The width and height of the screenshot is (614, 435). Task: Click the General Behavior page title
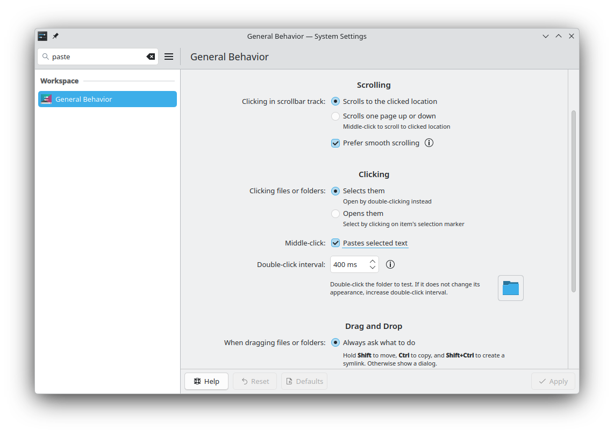pos(230,57)
